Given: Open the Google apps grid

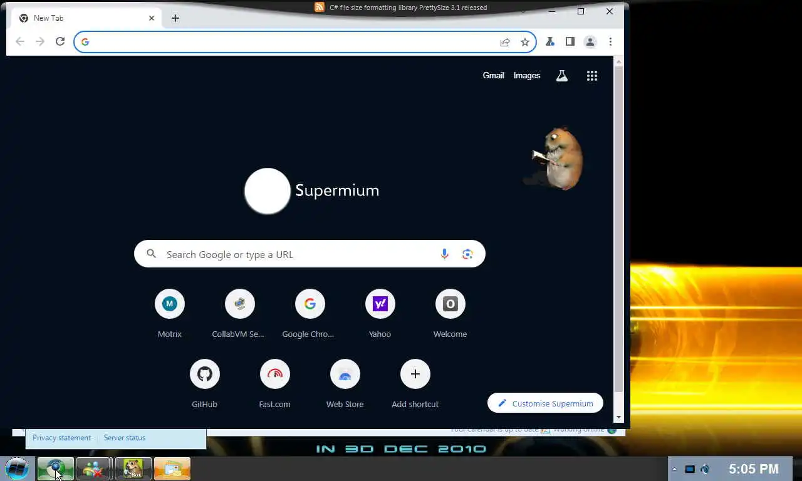Looking at the screenshot, I should [592, 76].
